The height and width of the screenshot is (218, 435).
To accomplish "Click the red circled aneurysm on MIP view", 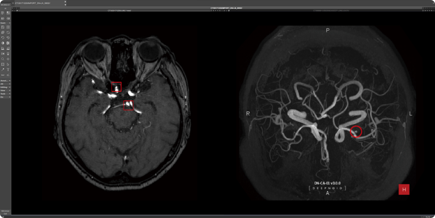I will [356, 132].
